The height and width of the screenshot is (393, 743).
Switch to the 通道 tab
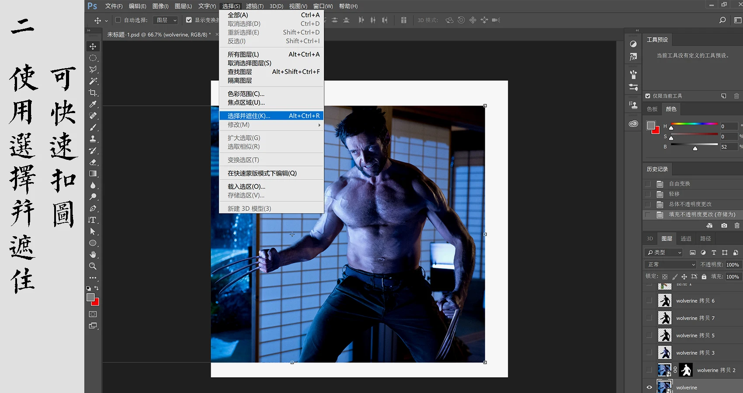pos(686,238)
